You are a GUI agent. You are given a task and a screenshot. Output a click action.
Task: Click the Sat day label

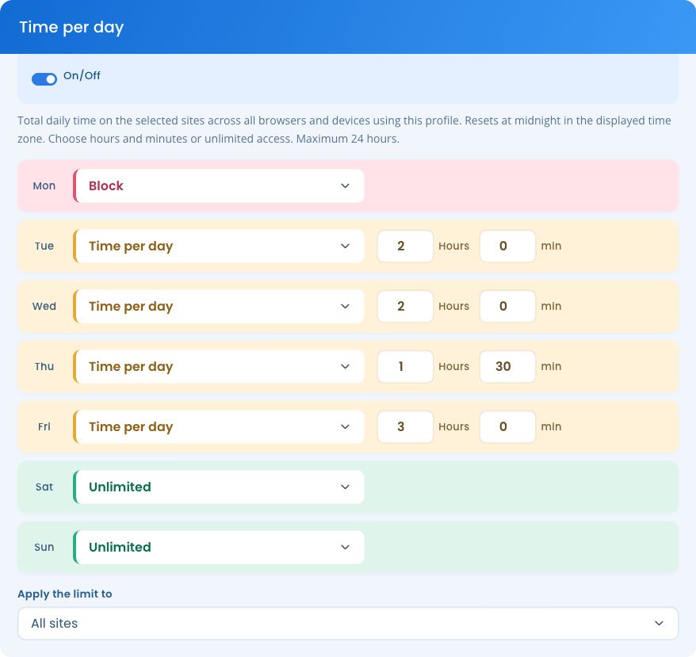pyautogui.click(x=44, y=487)
